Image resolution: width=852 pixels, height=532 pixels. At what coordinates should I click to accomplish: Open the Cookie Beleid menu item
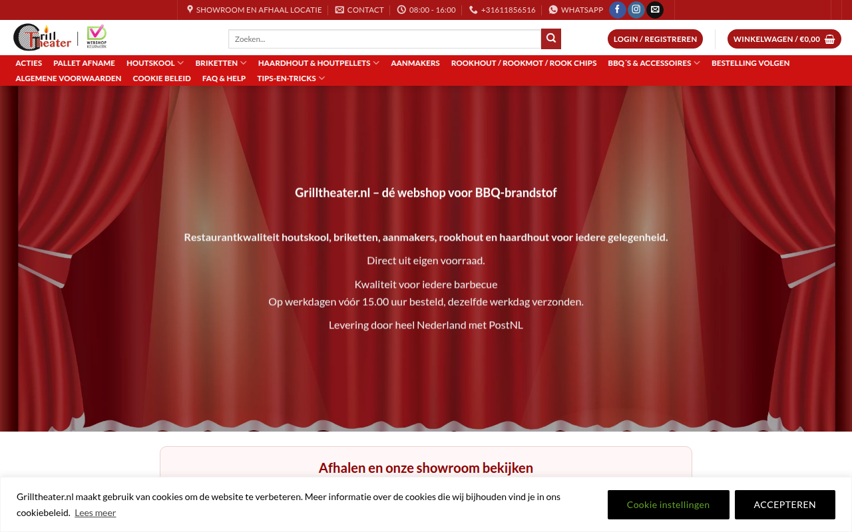[162, 78]
